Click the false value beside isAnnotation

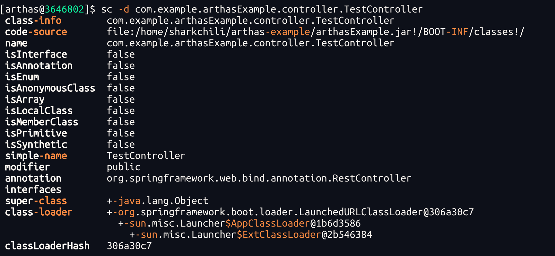pos(121,66)
